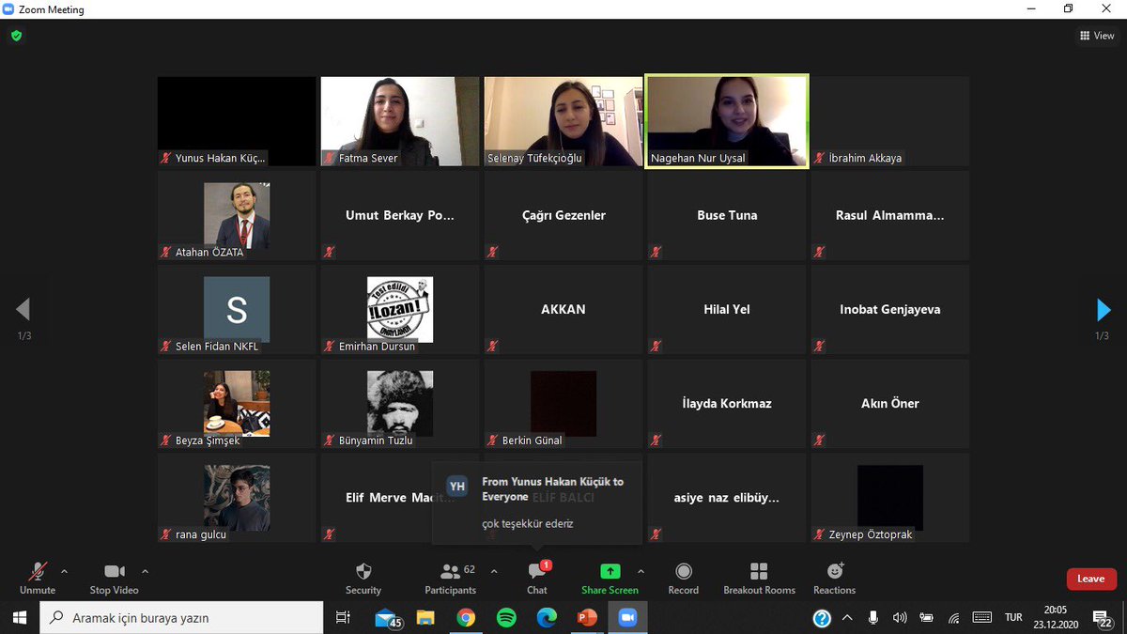Viewport: 1127px width, 634px height.
Task: Select rana gulcu's profile picture tile
Action: click(237, 497)
